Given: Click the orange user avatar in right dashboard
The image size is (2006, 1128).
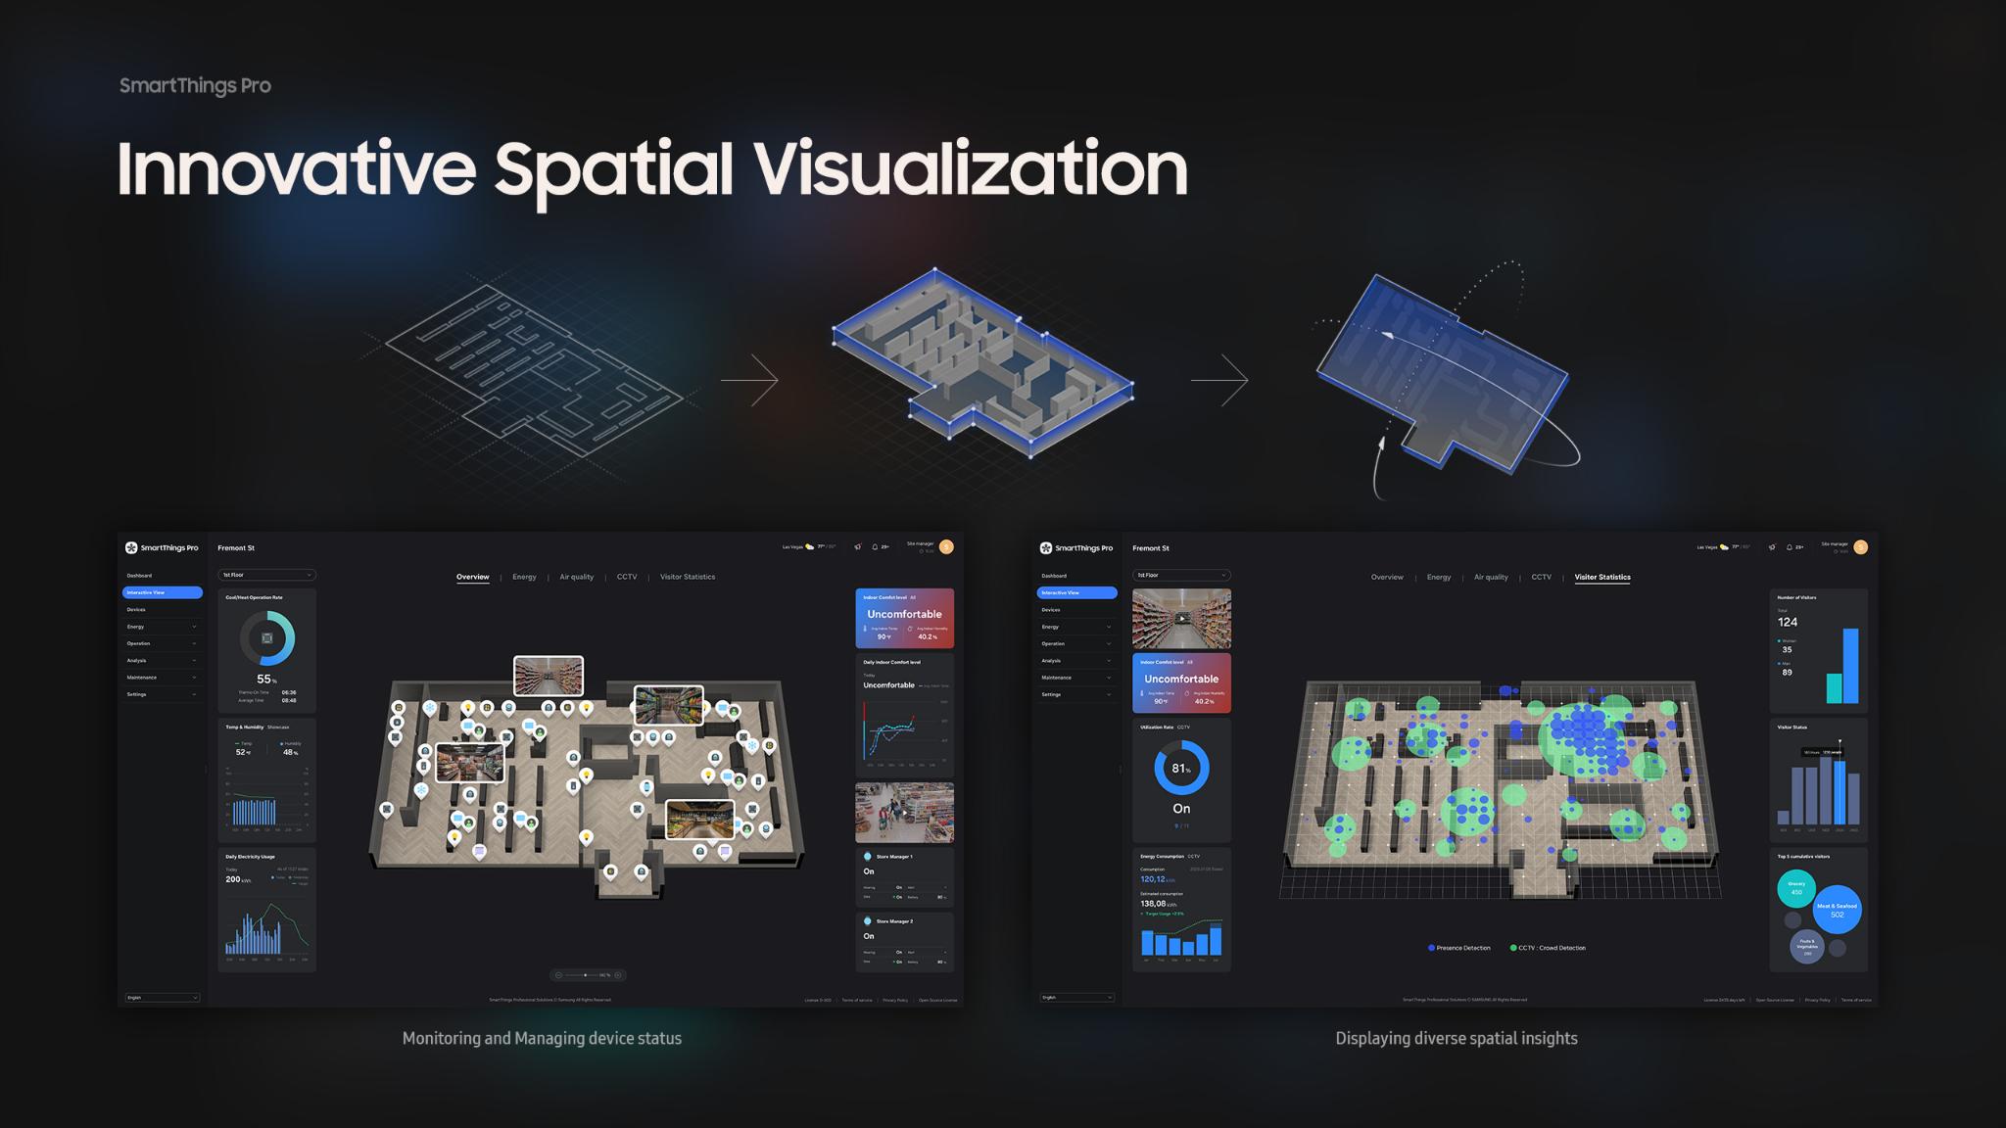Looking at the screenshot, I should tap(1861, 547).
